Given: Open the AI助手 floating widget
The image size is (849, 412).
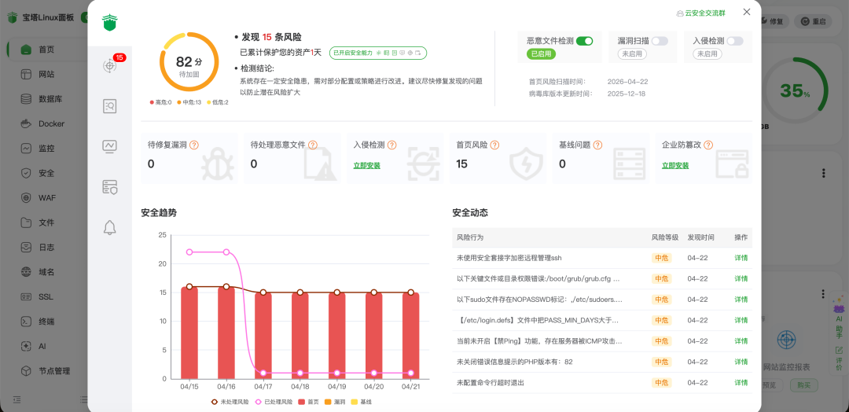Looking at the screenshot, I should point(839,317).
